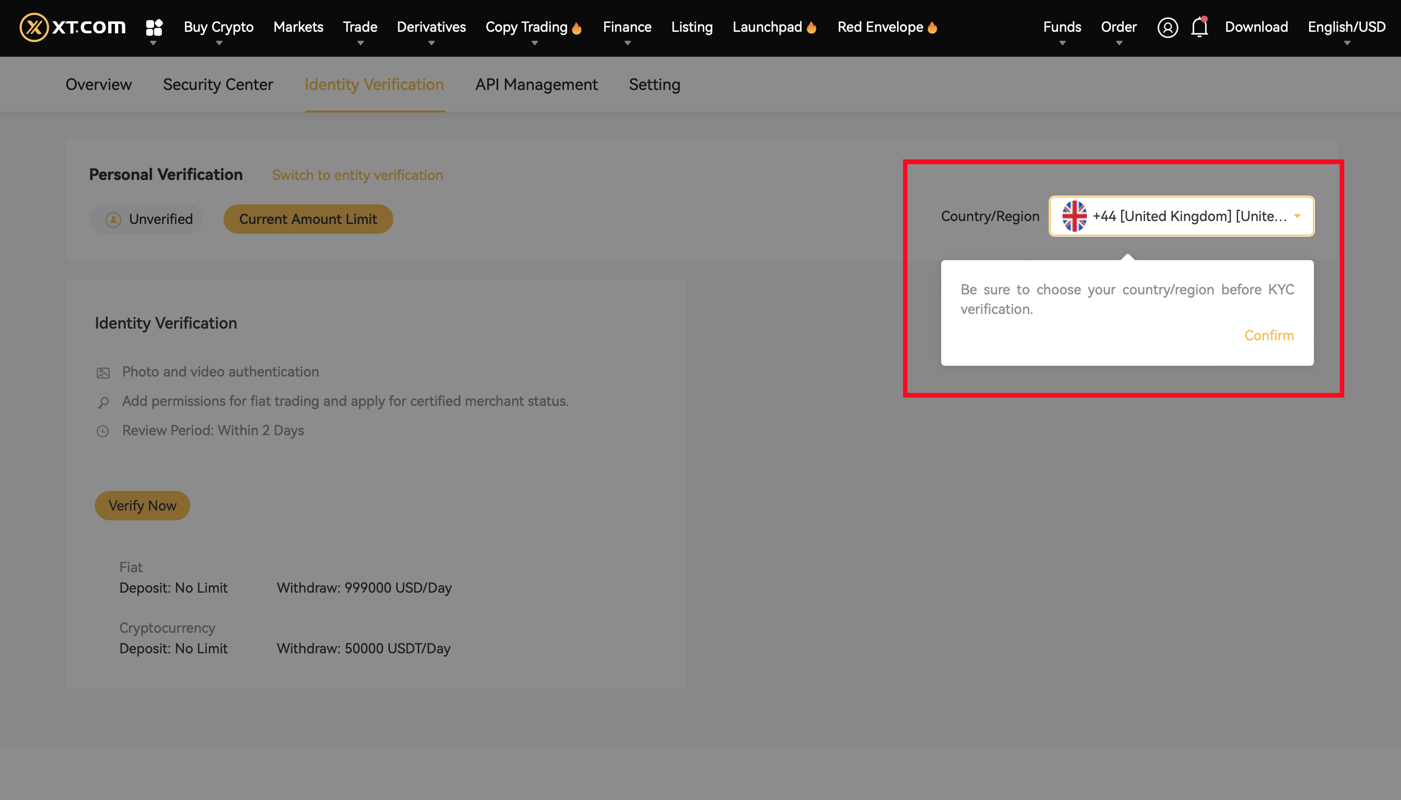Click the magnifier icon beside fiat trading permissions
1401x800 pixels.
pos(103,401)
